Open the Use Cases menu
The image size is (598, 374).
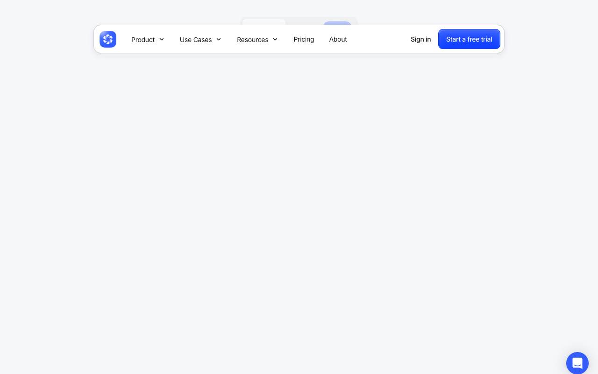coord(200,39)
